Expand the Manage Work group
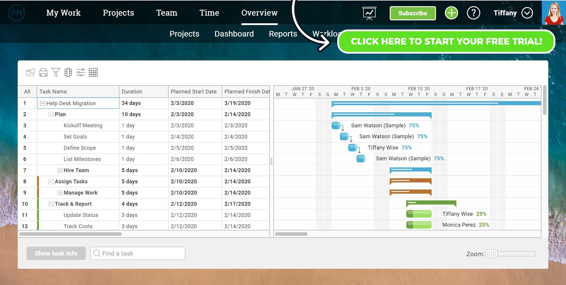Screen dimensions: 566x285 pyautogui.click(x=60, y=193)
